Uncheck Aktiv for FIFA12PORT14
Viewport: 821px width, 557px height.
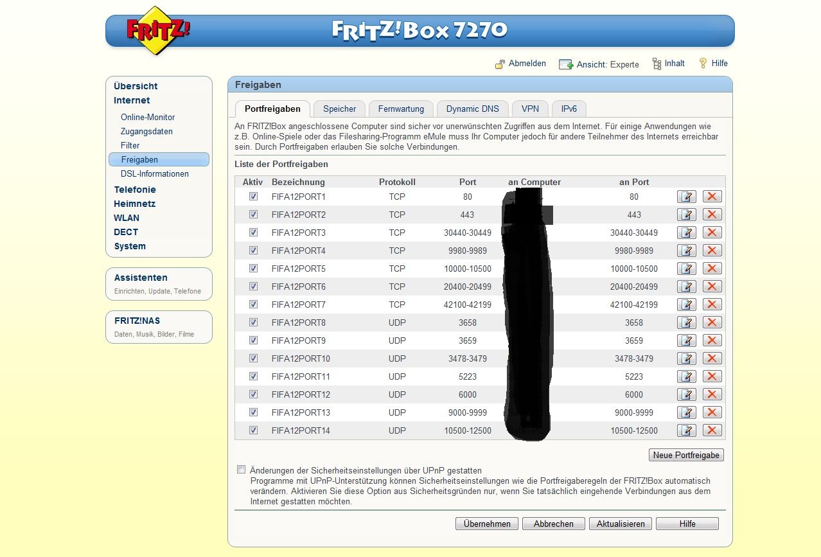(253, 430)
